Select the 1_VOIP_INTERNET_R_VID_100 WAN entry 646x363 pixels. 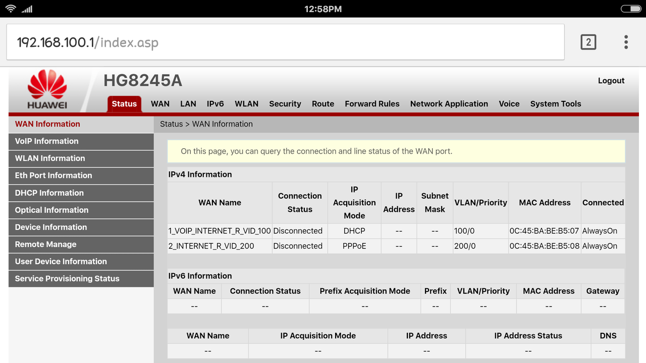(x=220, y=231)
